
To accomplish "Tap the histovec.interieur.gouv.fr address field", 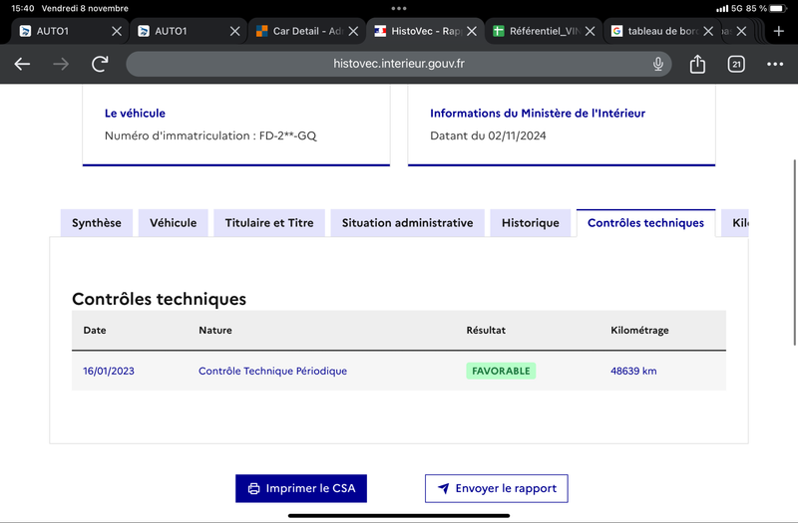I will (398, 64).
